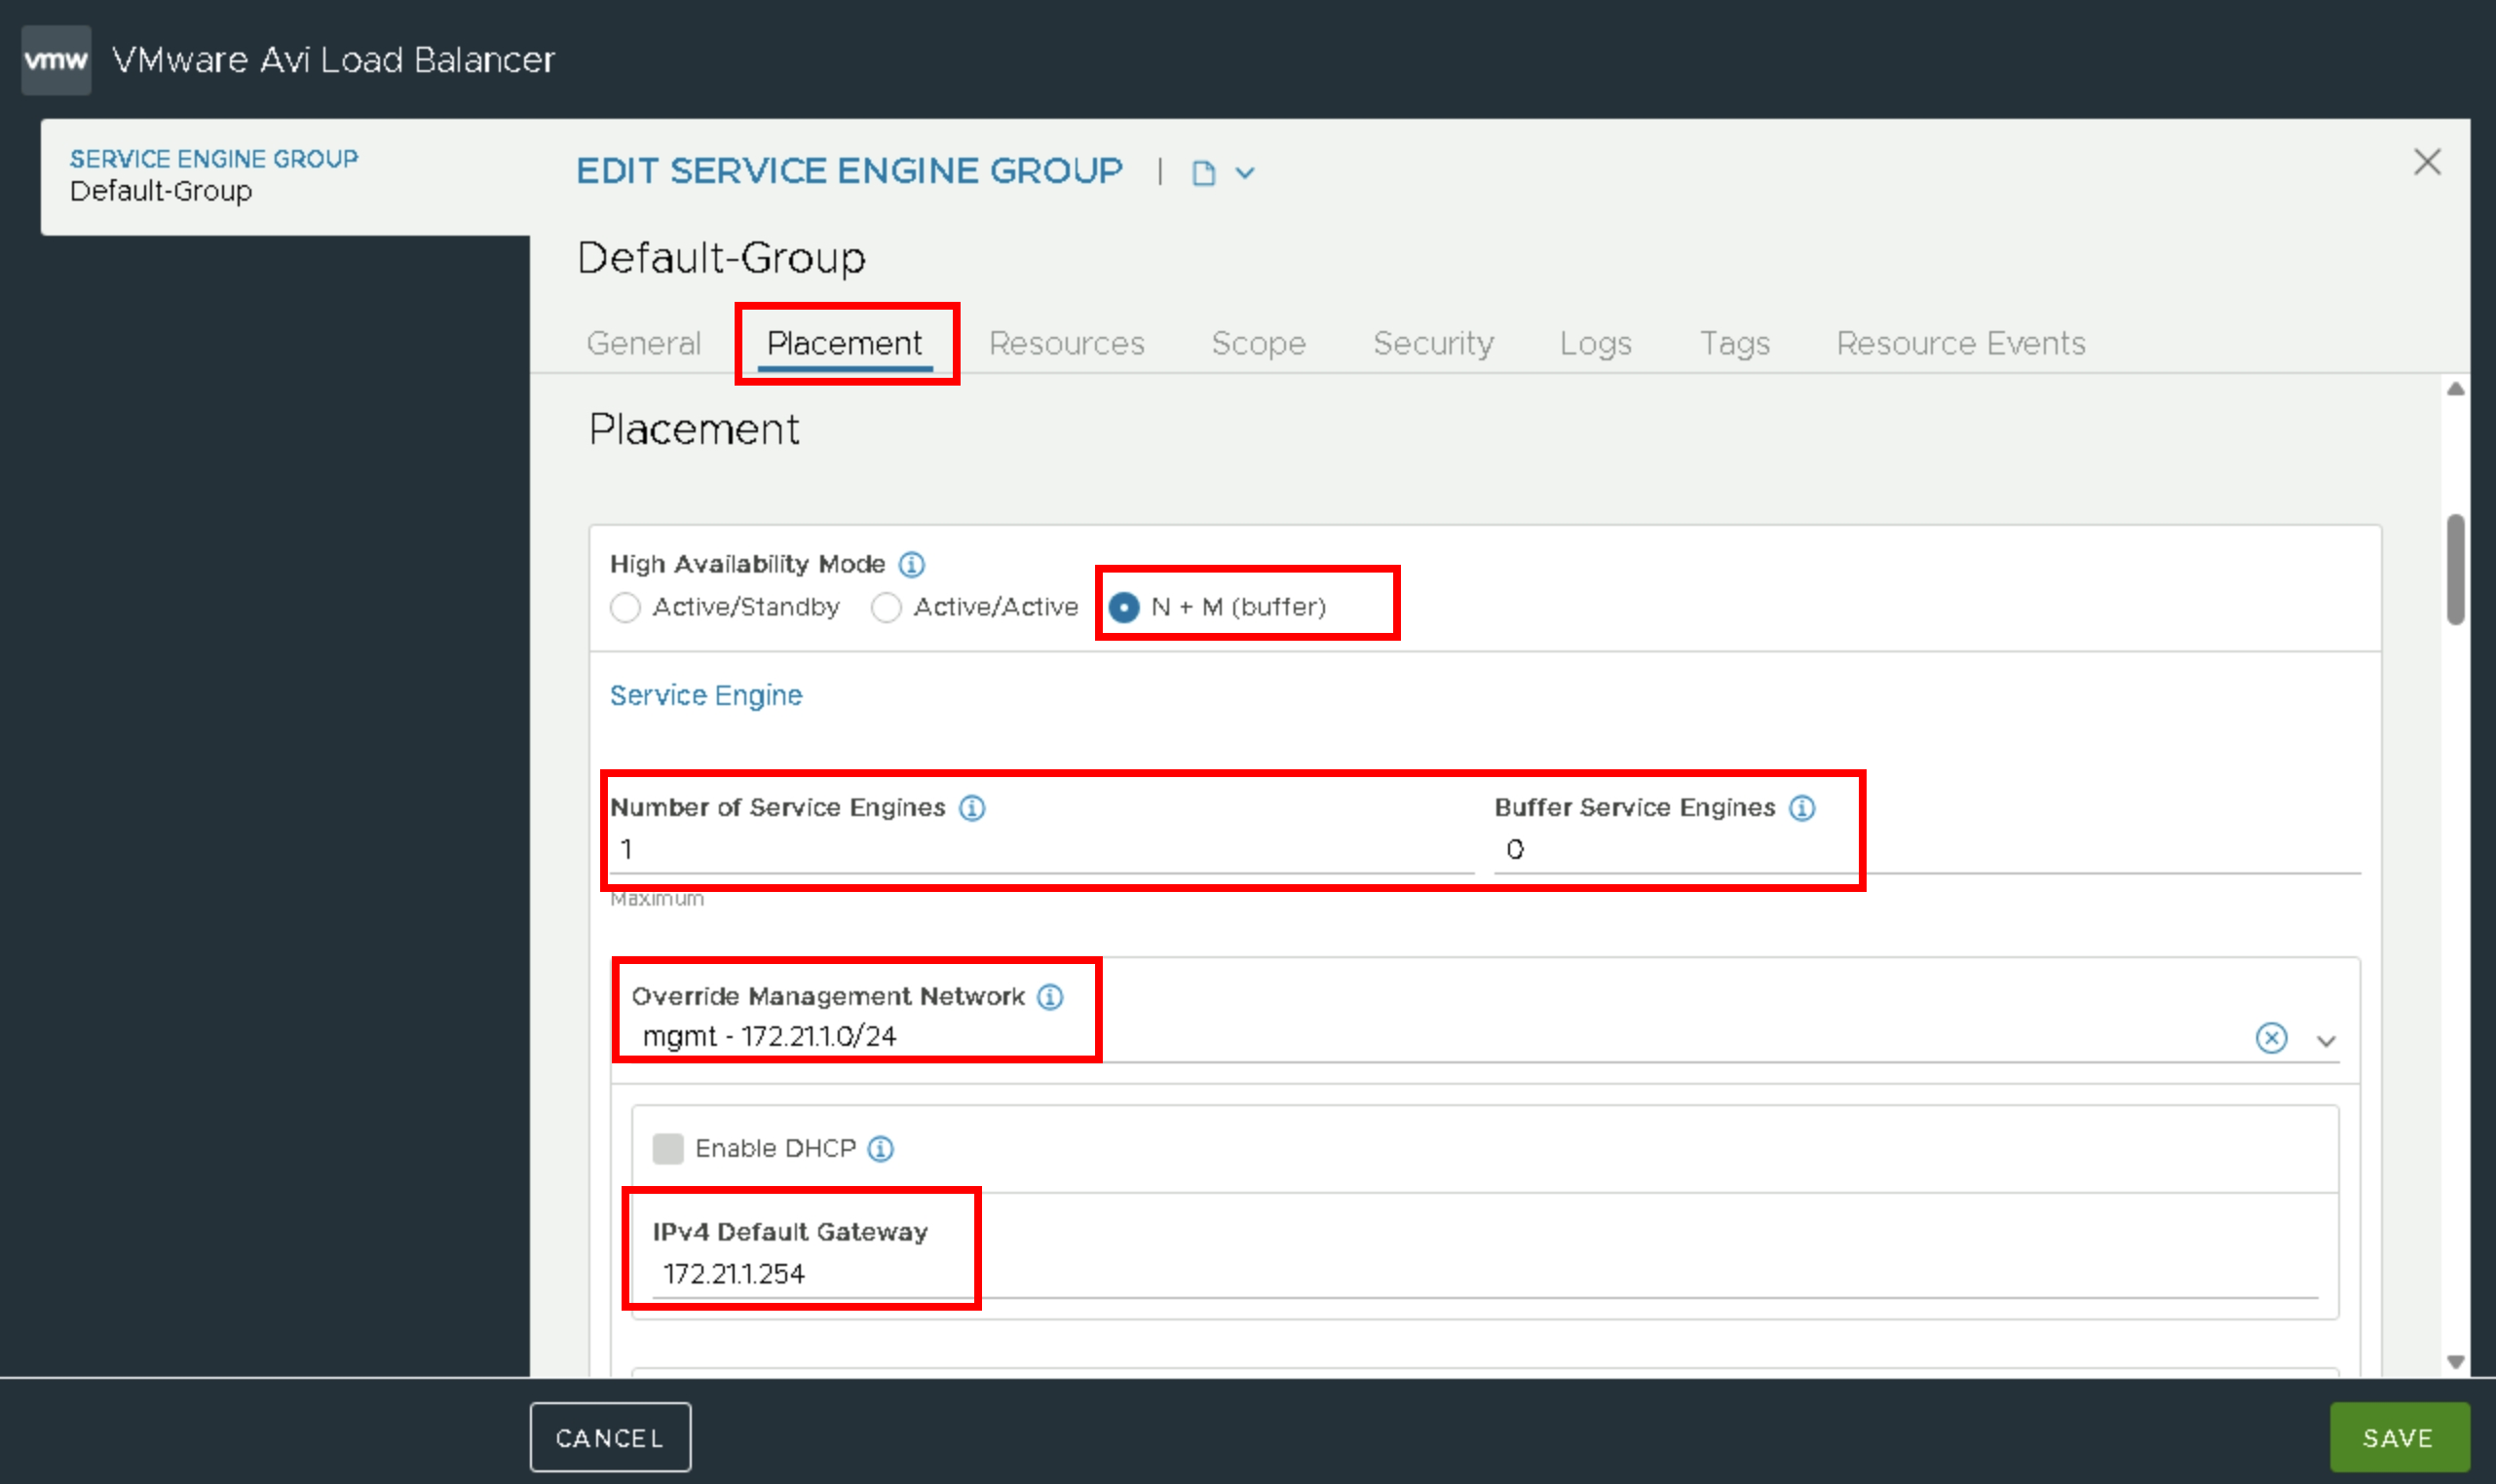Click the document icon beside Edit Service Engine Group
Viewport: 2496px width, 1484px height.
[1203, 173]
